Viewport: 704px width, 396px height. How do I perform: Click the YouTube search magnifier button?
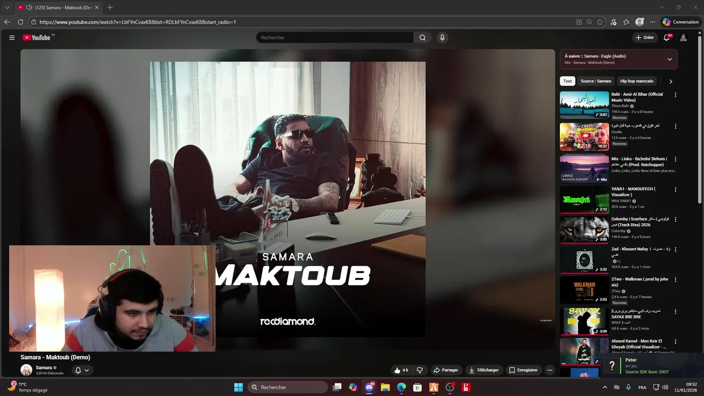[x=422, y=37]
